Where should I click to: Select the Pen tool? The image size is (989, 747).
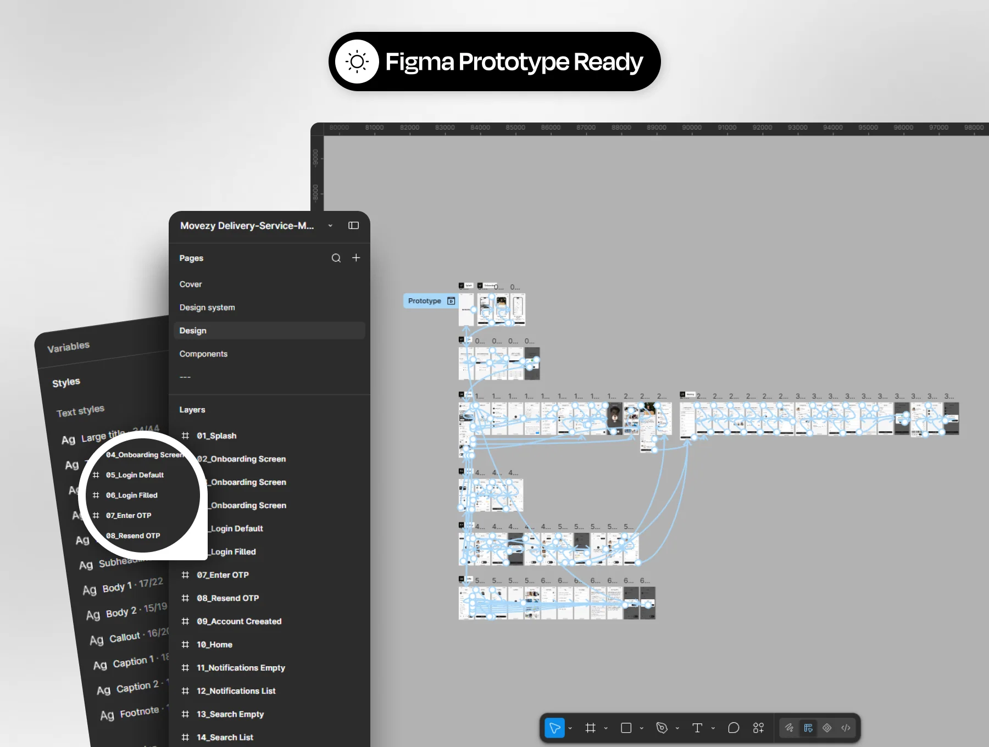662,728
